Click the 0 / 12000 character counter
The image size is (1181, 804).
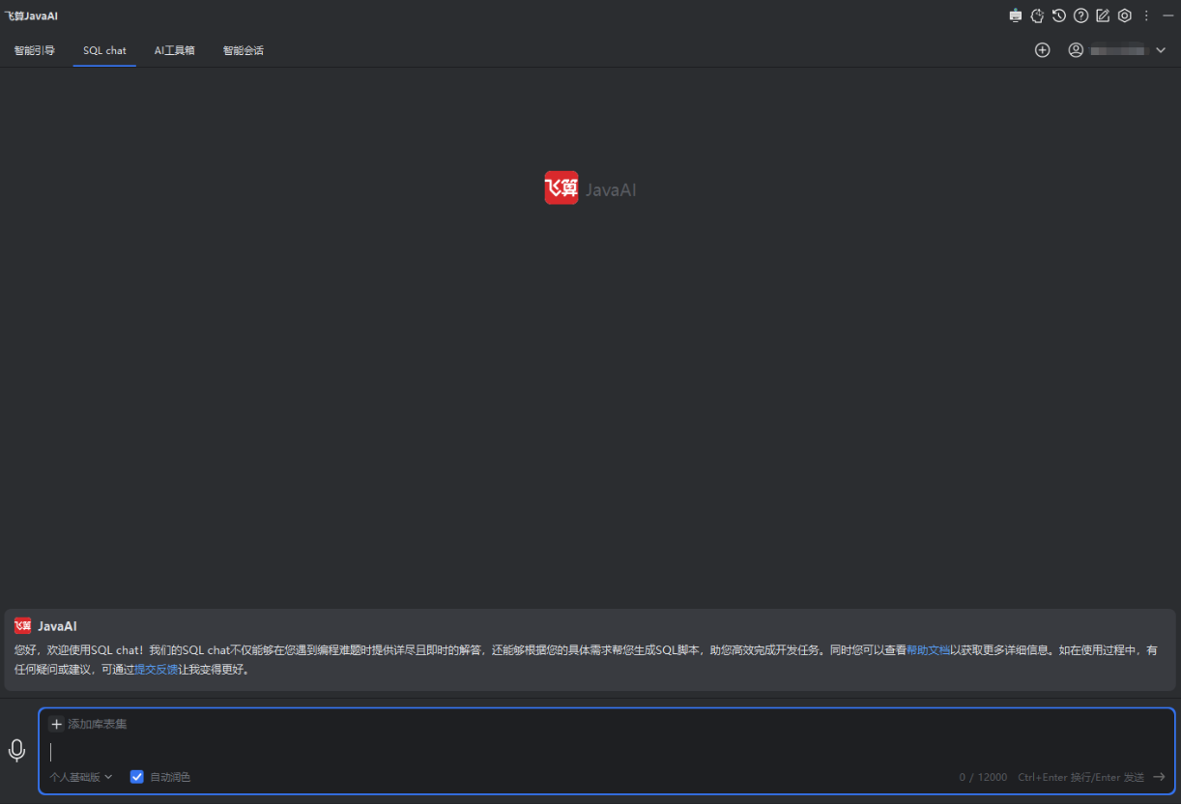click(x=983, y=777)
